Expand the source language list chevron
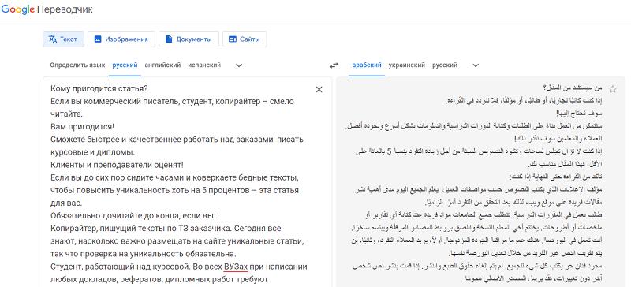 click(239, 65)
